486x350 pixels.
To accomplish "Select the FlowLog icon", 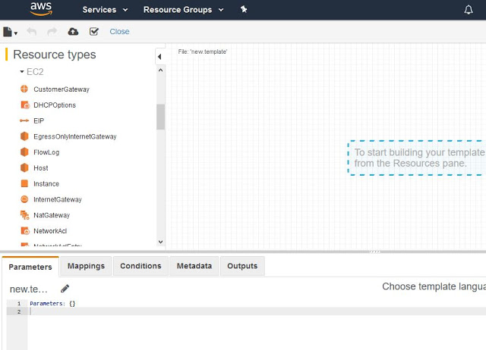I will point(24,152).
